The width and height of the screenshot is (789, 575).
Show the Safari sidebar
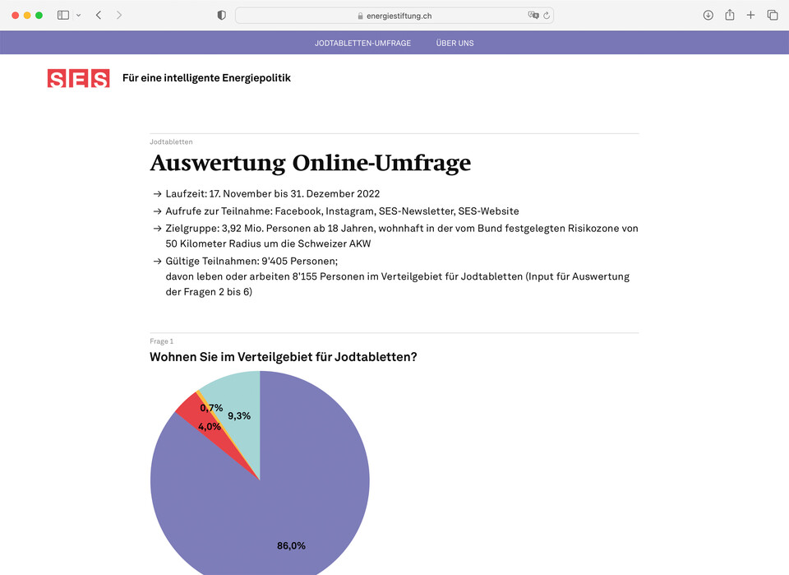[62, 15]
